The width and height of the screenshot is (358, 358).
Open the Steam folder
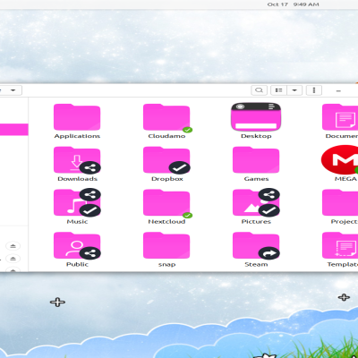point(256,245)
